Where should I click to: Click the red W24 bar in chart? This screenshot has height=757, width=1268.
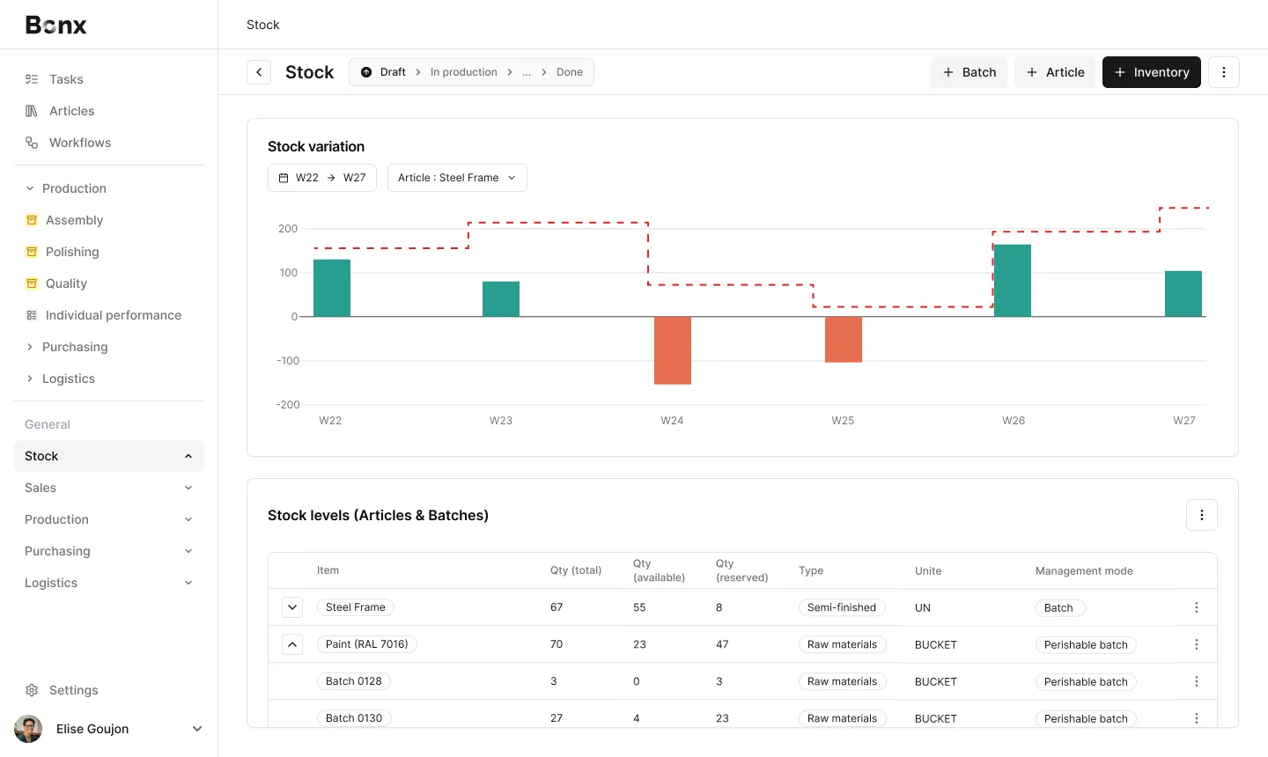[673, 350]
